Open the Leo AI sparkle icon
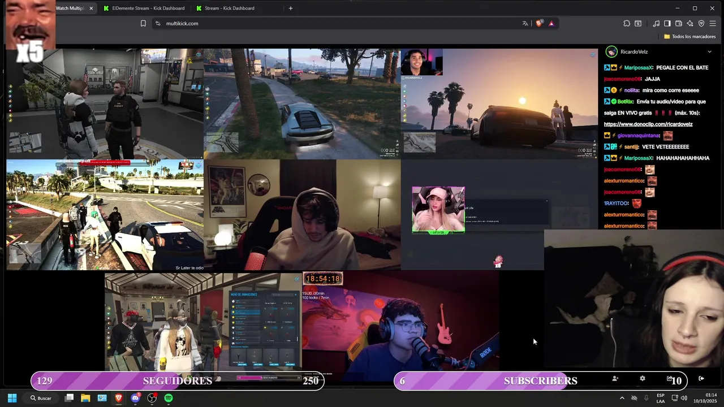 tap(690, 23)
